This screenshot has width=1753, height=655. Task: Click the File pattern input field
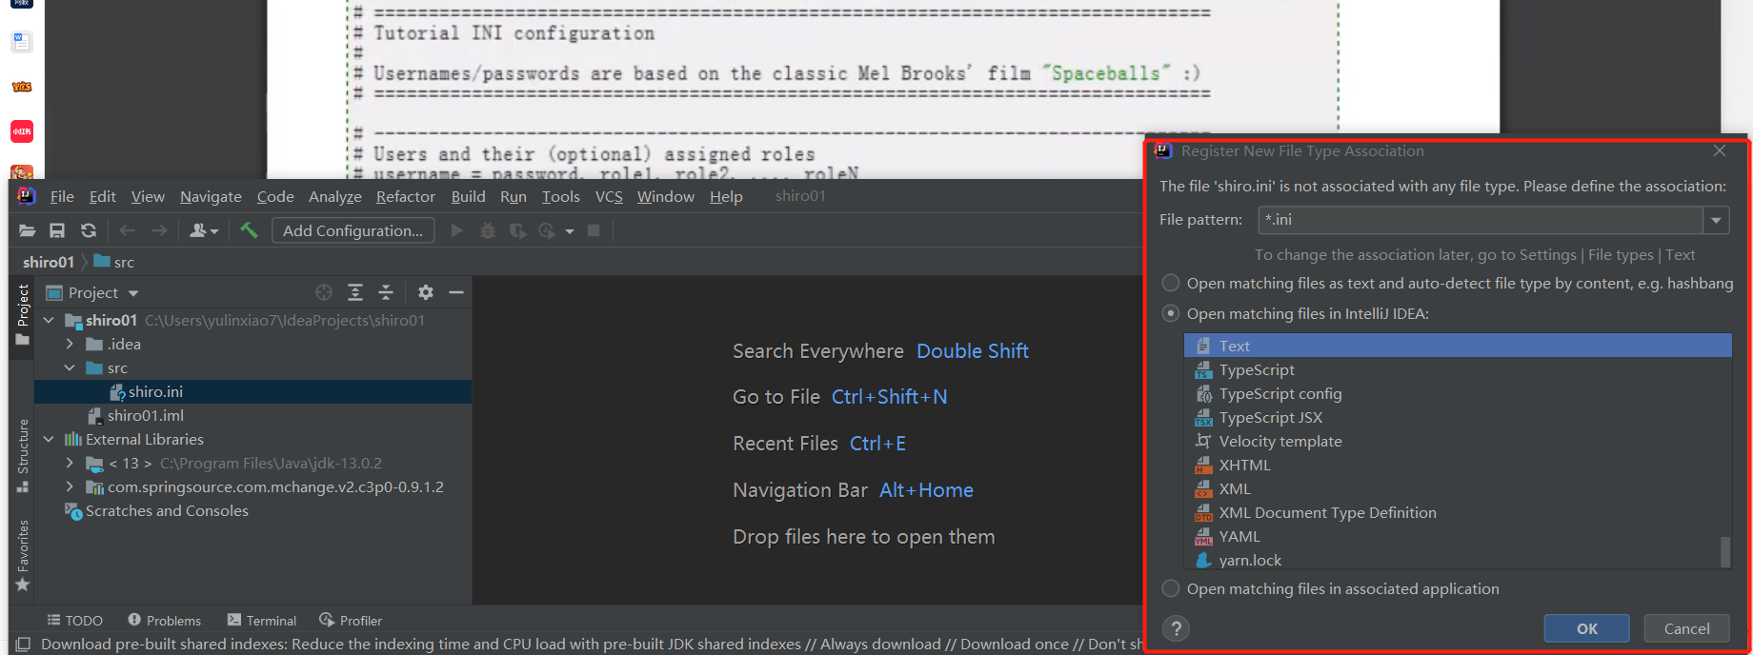[x=1481, y=220]
